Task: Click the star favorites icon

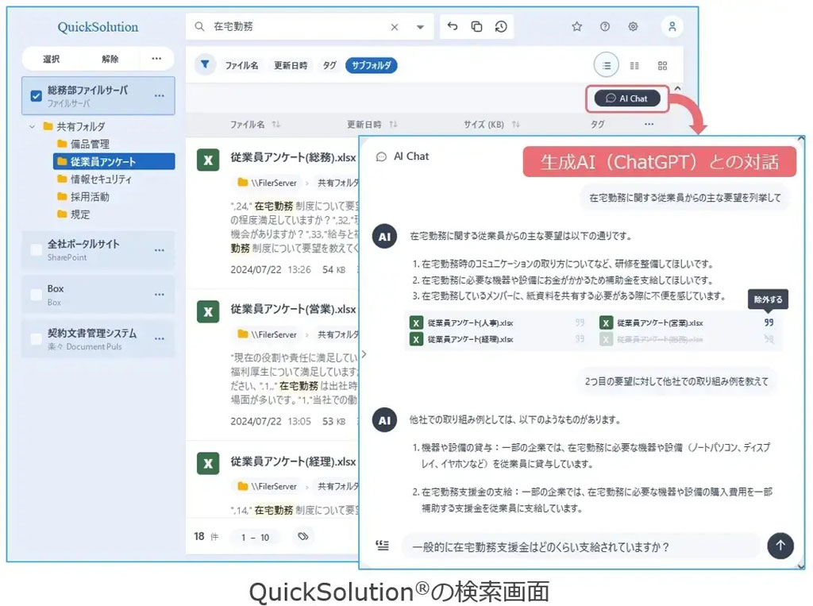Action: 577,26
